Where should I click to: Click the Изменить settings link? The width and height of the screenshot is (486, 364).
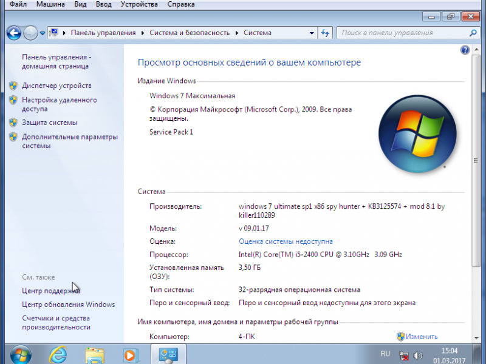coord(422,337)
